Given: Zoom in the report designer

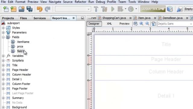Looking at the screenshot, I should coord(141,24).
